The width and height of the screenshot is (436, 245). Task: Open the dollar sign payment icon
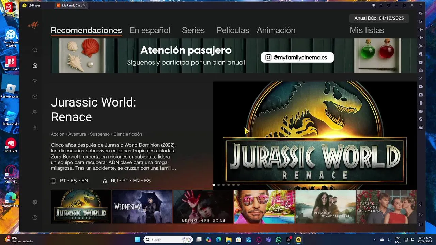(35, 128)
